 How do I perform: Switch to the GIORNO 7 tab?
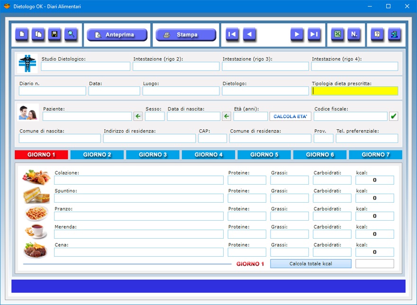tap(375, 155)
